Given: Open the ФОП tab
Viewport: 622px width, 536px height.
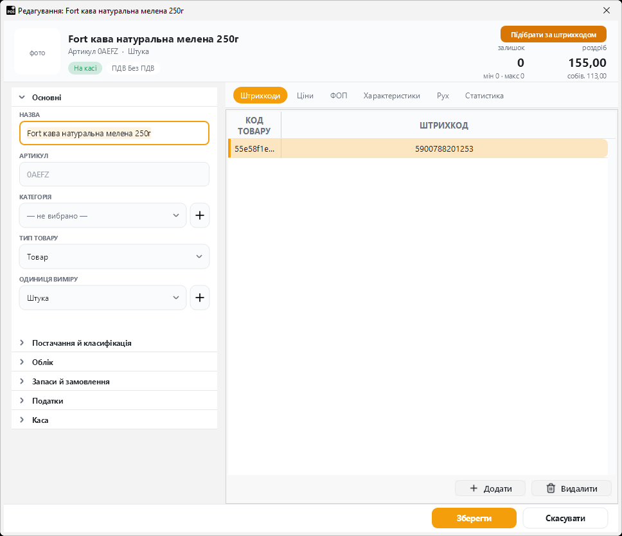Looking at the screenshot, I should pyautogui.click(x=339, y=95).
